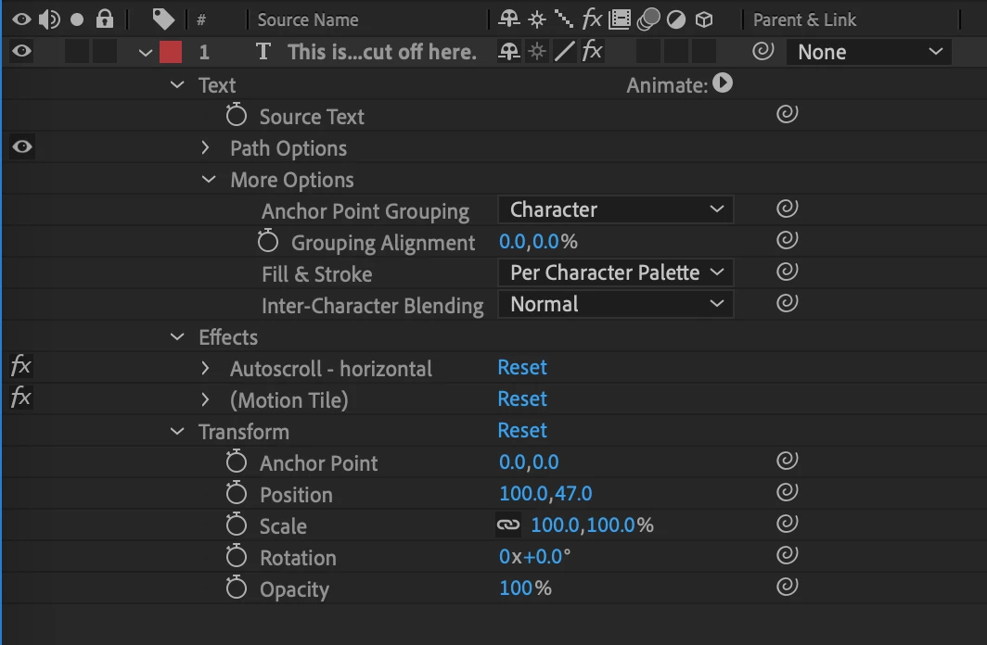987x645 pixels.
Task: Toggle the Scale constrain proportions link icon
Action: (507, 525)
